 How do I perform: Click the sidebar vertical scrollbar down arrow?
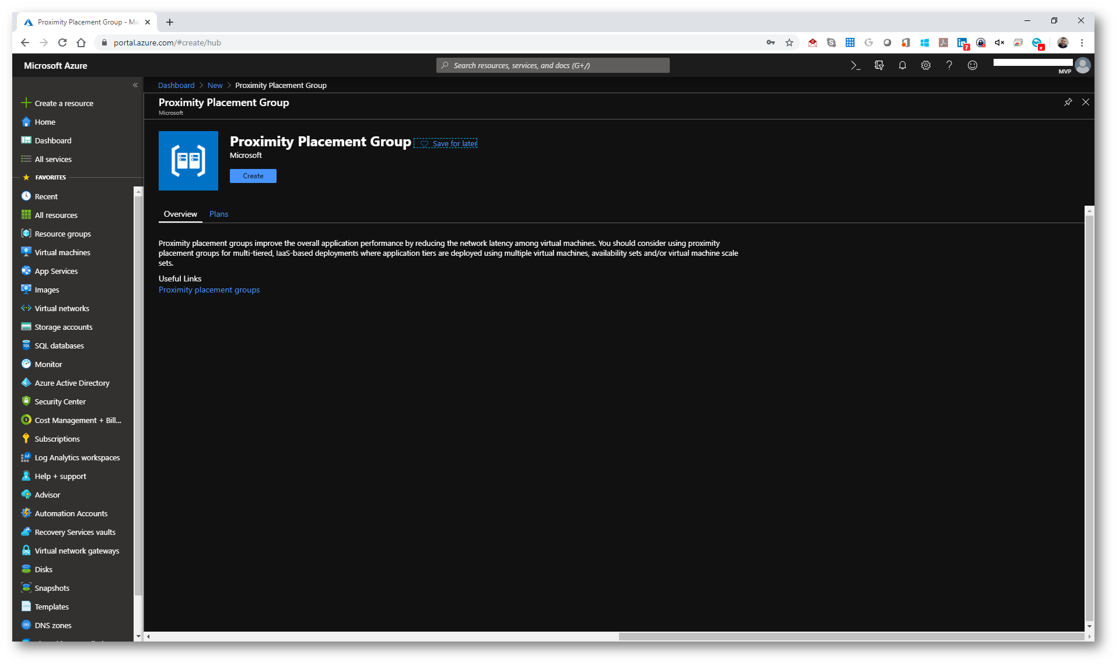[x=138, y=636]
